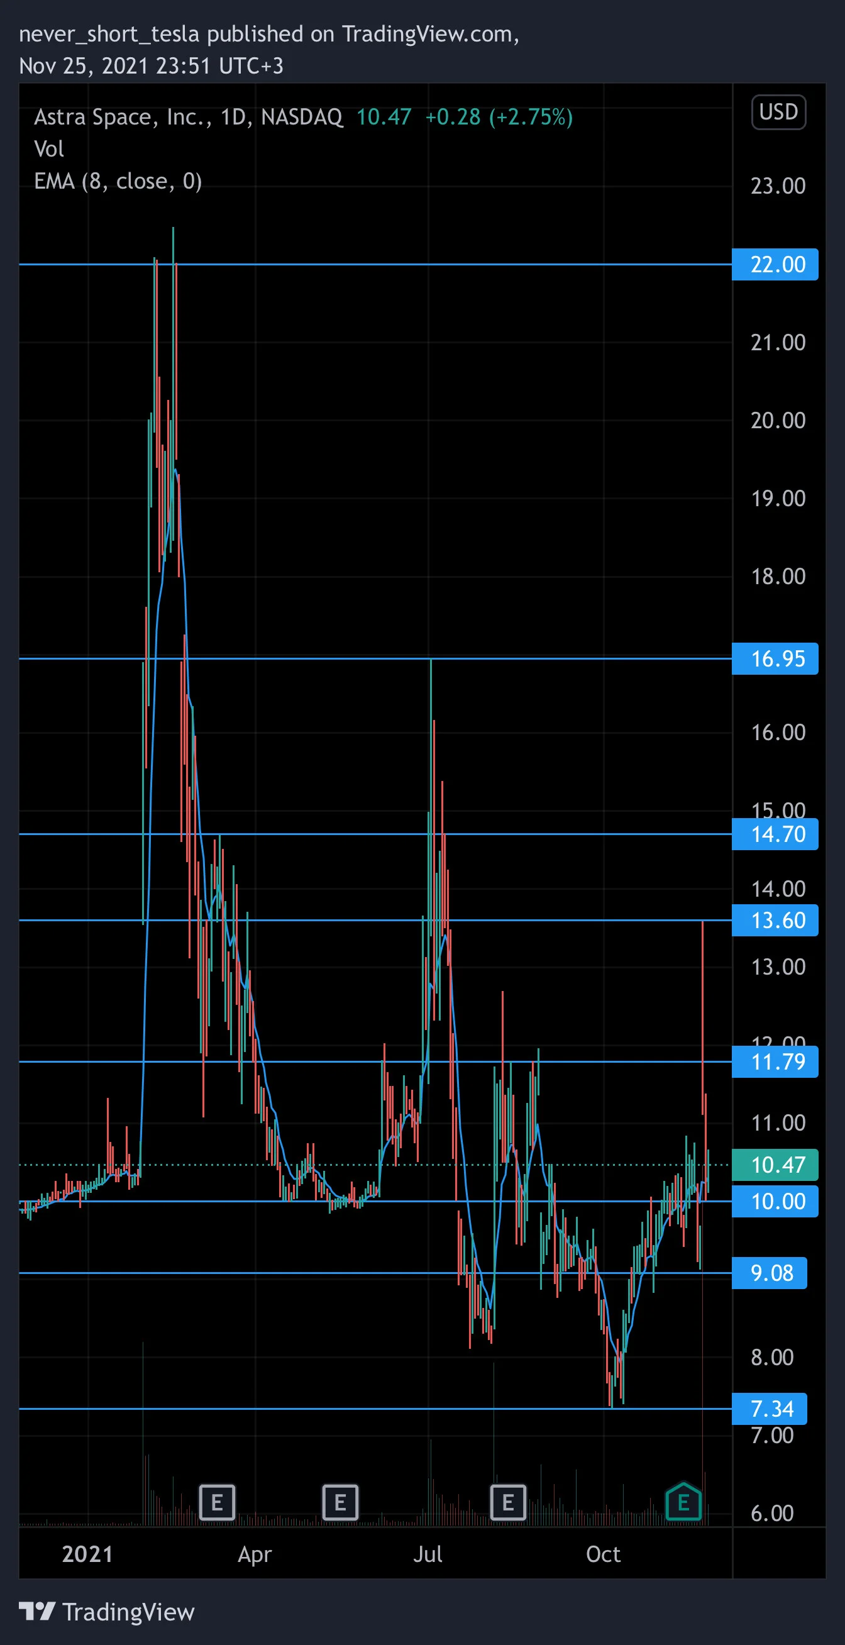Click the 18.00 price axis tick
845x1645 pixels.
(x=778, y=576)
